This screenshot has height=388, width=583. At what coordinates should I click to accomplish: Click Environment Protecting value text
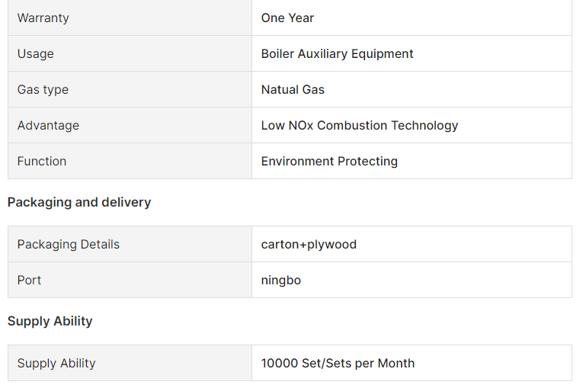coord(329,161)
